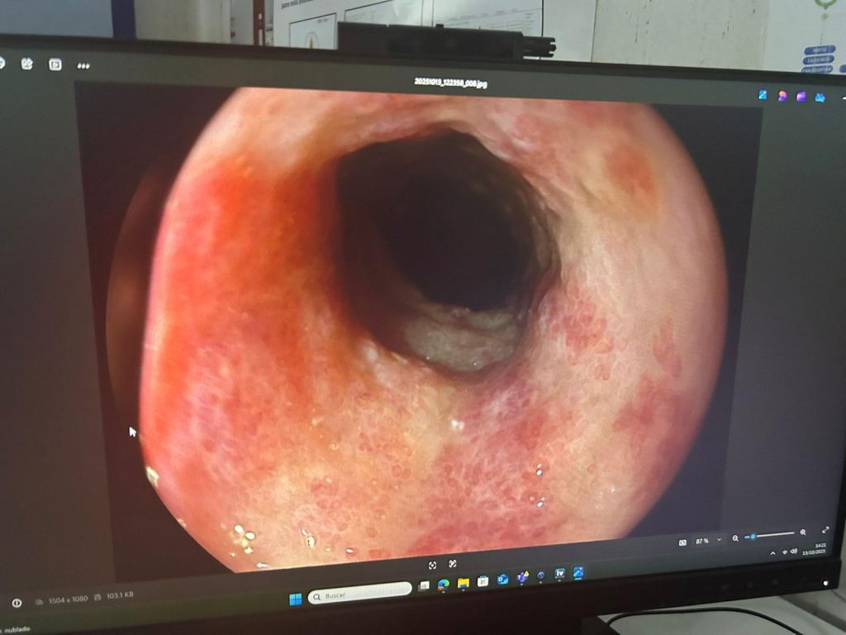Click the Buscar search box on taskbar
This screenshot has height=635, width=846.
pyautogui.click(x=359, y=594)
